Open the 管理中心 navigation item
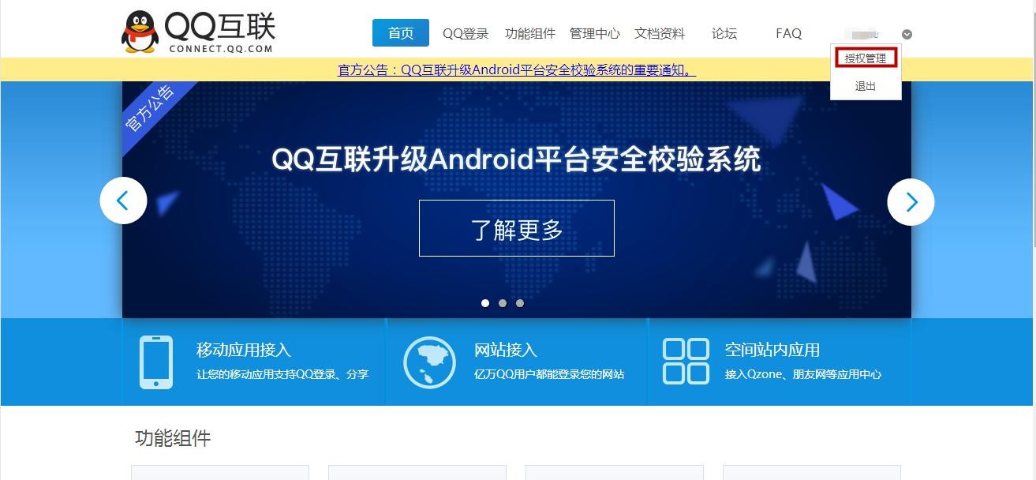The width and height of the screenshot is (1036, 480). click(595, 33)
